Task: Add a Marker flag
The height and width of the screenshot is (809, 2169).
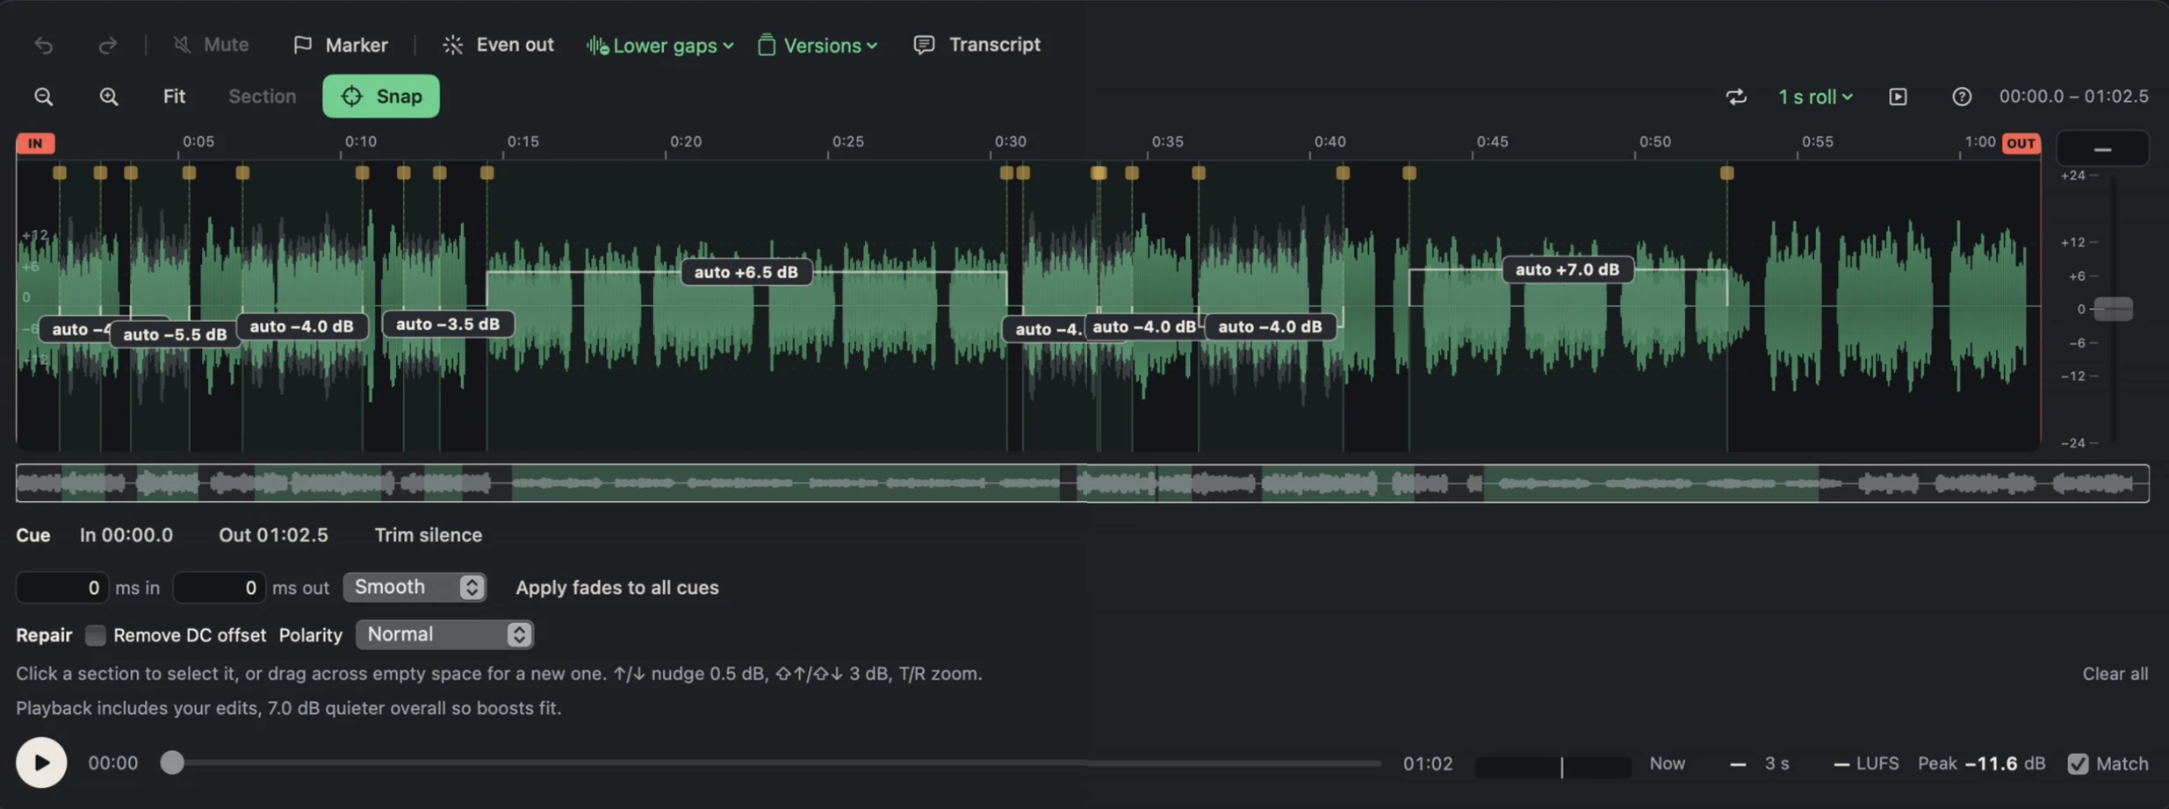Action: tap(341, 45)
